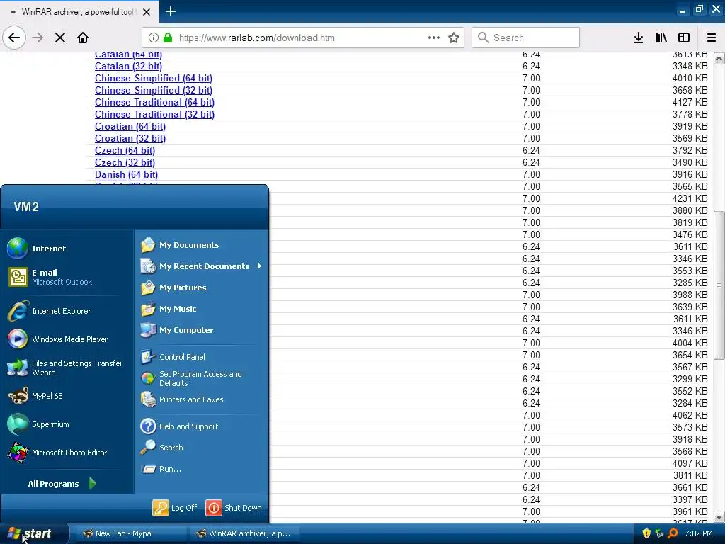Click the green secure padlock icon
725x544 pixels.
click(168, 38)
